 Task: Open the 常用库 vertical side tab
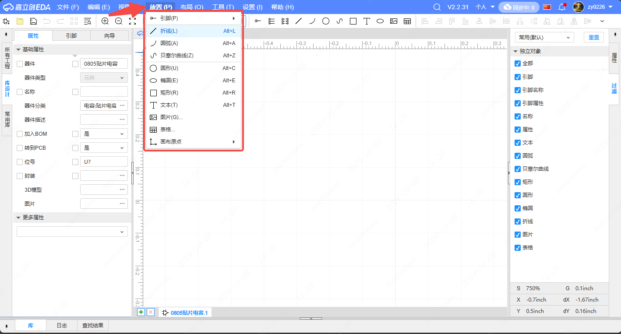[x=7, y=120]
